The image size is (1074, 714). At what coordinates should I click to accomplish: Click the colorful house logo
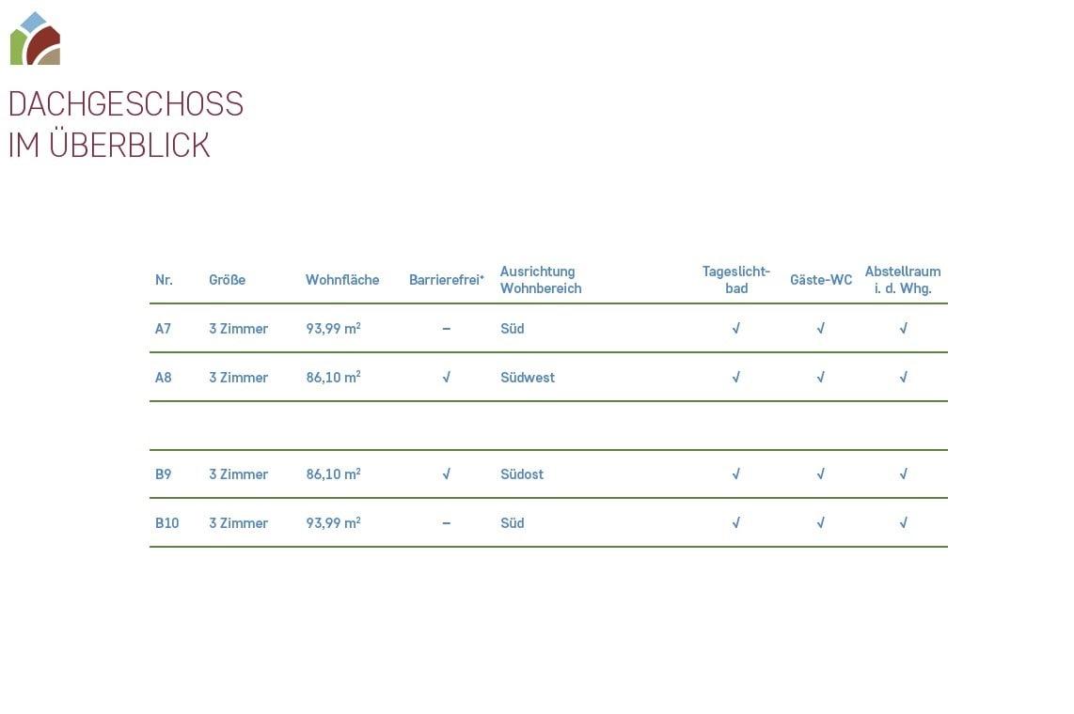coord(35,39)
